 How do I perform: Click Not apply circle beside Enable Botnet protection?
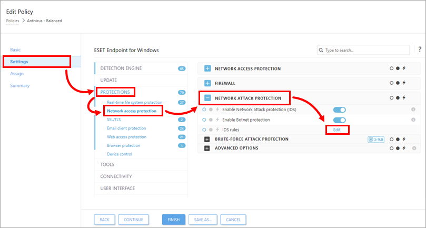click(204, 120)
